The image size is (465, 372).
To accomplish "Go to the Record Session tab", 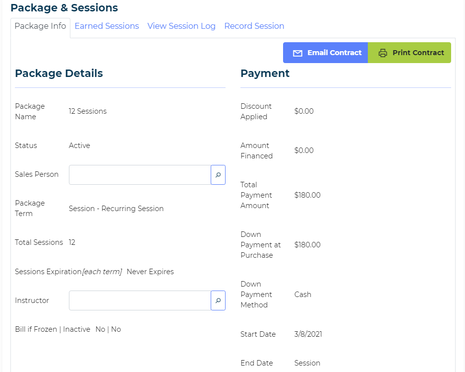I will [254, 26].
